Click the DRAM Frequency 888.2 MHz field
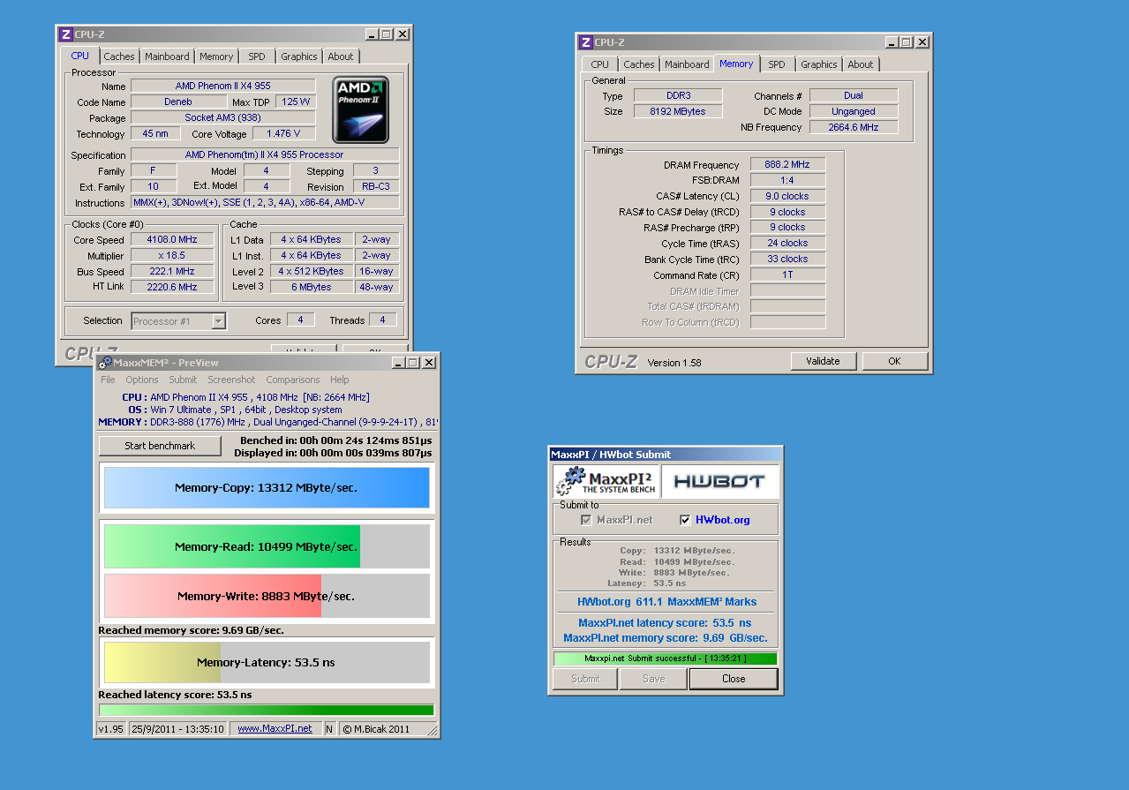This screenshot has width=1129, height=790. coord(787,164)
